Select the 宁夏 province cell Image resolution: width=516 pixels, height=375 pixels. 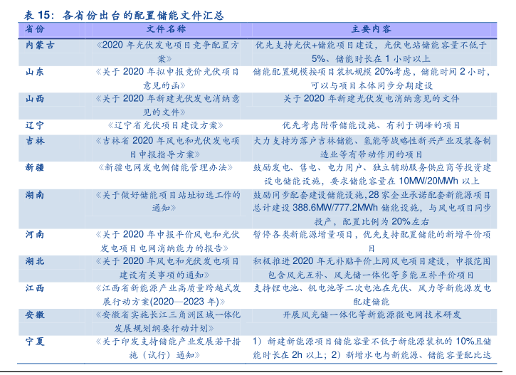tap(34, 342)
